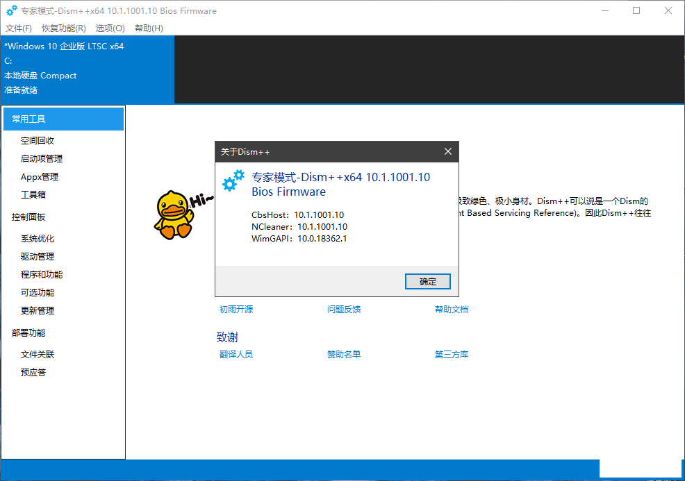Image resolution: width=685 pixels, height=481 pixels.
Task: Open the 帮助文档 link
Action: coord(452,310)
